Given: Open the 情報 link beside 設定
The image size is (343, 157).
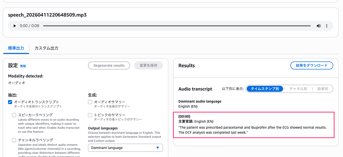Looking at the screenshot, I should click(23, 66).
